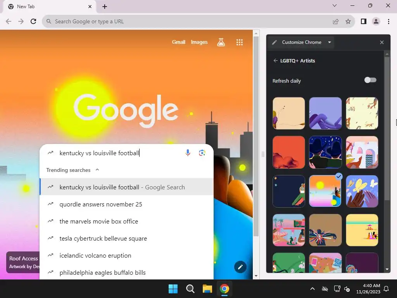Click Roof Access artwork attribution
The image size is (397, 298).
[x=23, y=262]
